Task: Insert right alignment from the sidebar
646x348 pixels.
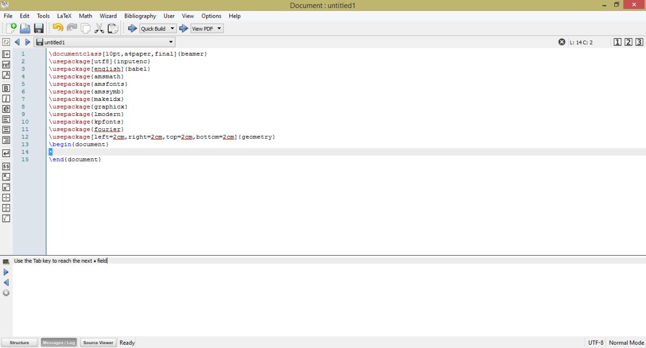Action: tap(6, 140)
